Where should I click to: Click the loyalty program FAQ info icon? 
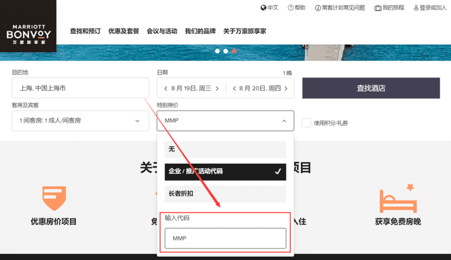(318, 8)
